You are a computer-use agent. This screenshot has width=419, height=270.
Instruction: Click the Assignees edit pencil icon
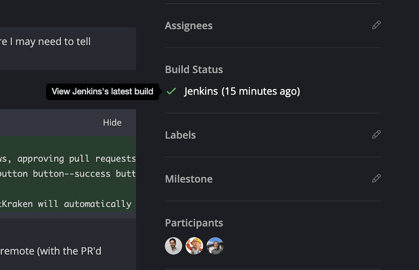point(376,25)
